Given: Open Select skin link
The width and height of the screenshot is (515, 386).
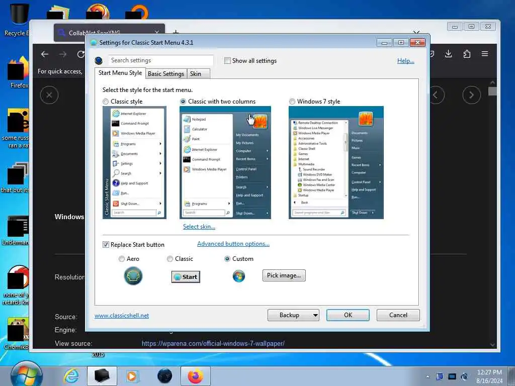Looking at the screenshot, I should click(x=199, y=227).
